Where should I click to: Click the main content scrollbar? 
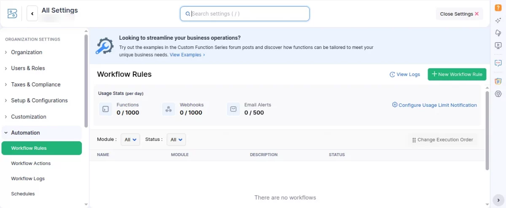pos(487,131)
